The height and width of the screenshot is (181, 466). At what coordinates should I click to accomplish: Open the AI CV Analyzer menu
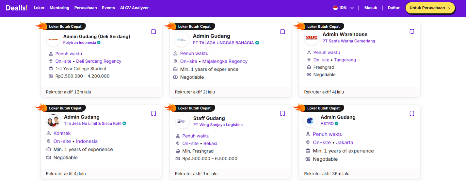pyautogui.click(x=135, y=8)
